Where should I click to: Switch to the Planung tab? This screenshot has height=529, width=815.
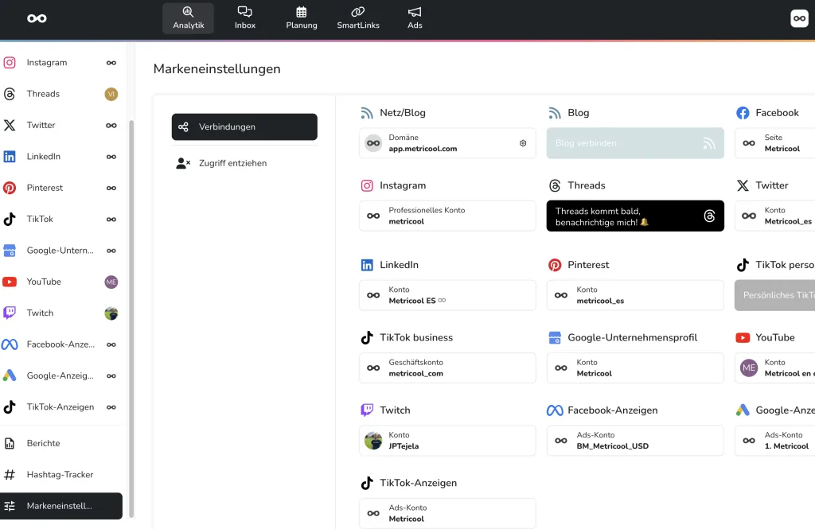(302, 18)
